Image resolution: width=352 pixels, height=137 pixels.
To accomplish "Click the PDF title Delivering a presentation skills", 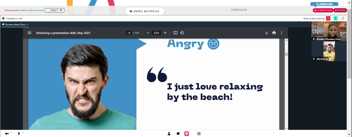I will (63, 33).
